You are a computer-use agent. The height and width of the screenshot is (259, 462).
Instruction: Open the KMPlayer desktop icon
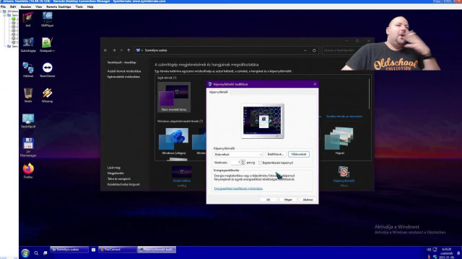[x=48, y=19]
